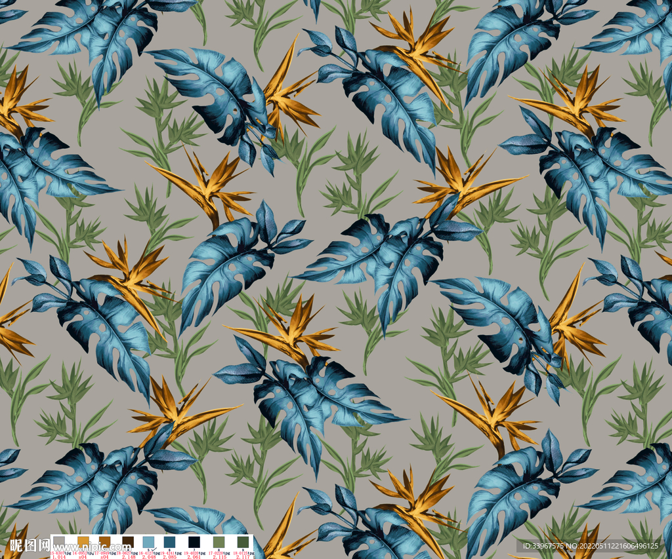Click the value 2.148 under the dark brown swatch
This screenshot has width=672, height=559.
tap(129, 557)
